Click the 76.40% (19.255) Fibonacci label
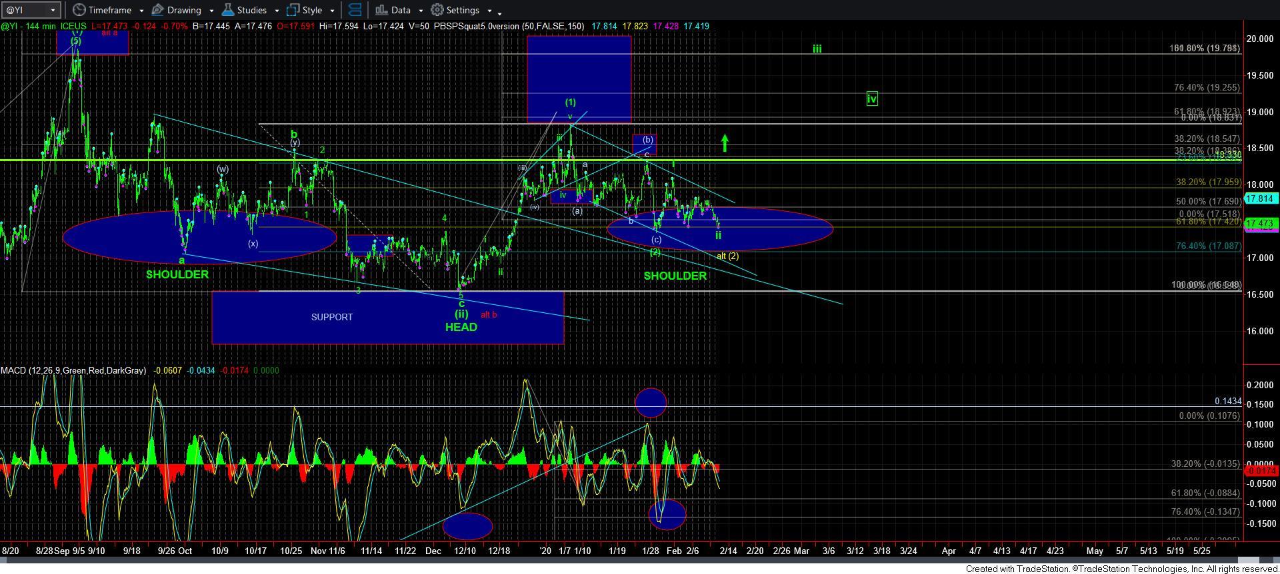Screen dimensions: 1280x574 click(1207, 87)
